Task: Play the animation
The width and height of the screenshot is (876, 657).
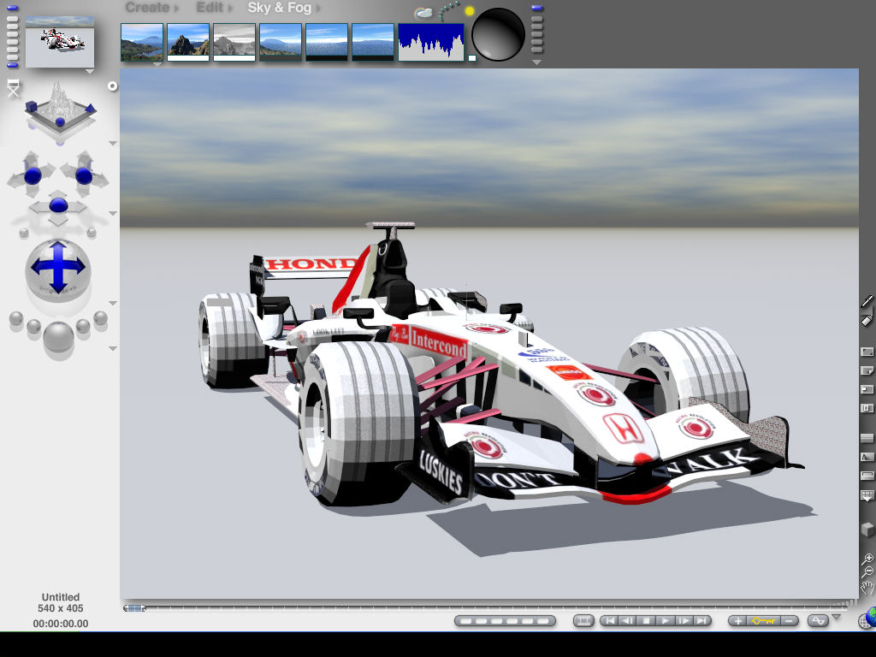Action: (665, 621)
